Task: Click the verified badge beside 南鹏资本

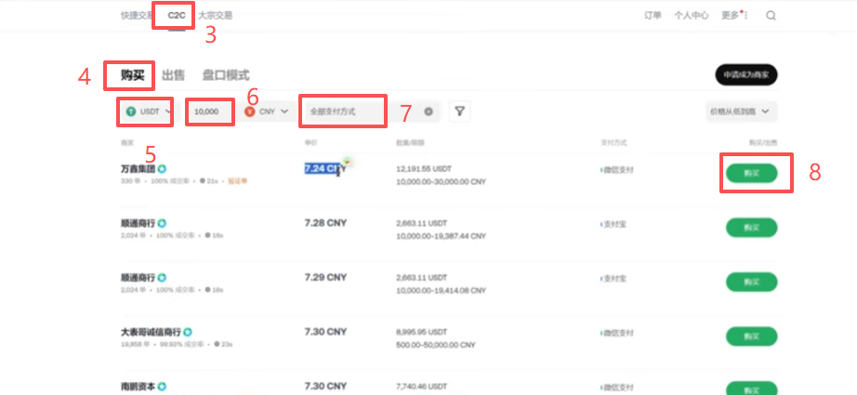Action: (x=163, y=387)
